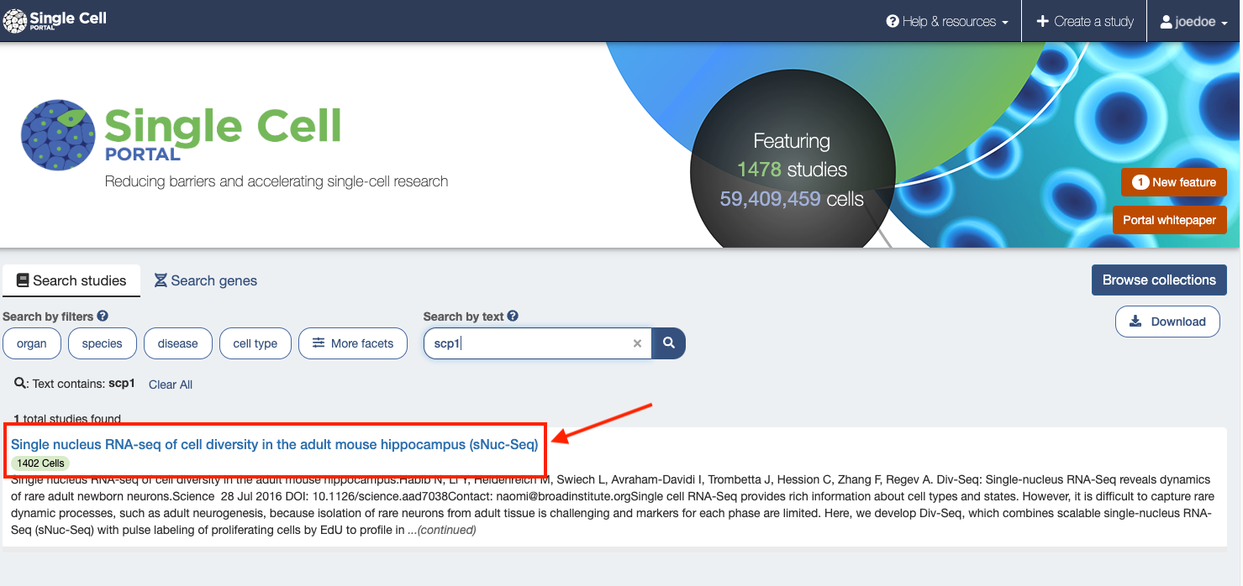The height and width of the screenshot is (586, 1243).
Task: Open the organ filter
Action: pyautogui.click(x=32, y=343)
